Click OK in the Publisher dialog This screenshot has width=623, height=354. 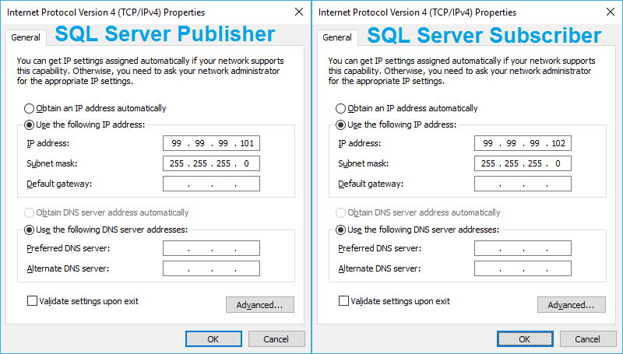coord(213,339)
